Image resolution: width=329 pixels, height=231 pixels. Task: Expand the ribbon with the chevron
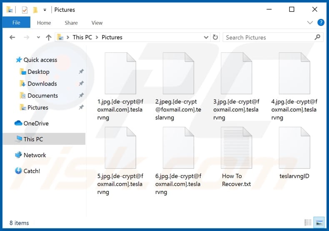point(310,23)
